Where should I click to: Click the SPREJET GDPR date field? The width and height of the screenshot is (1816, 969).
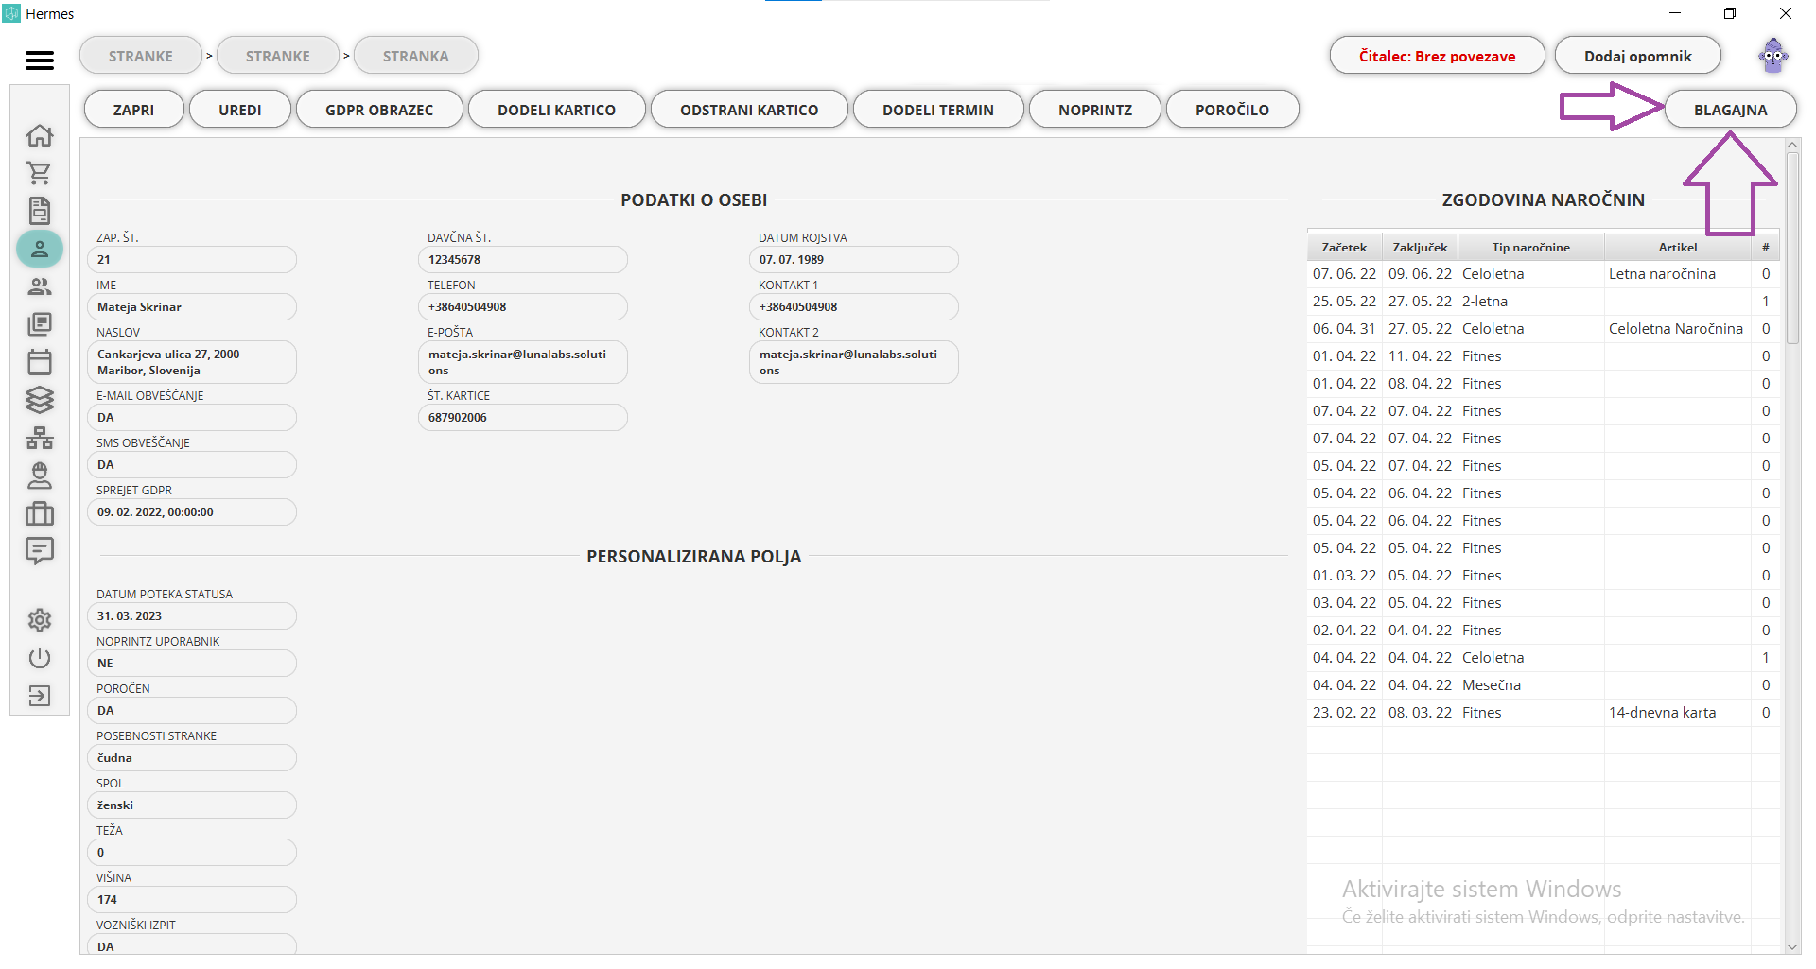(192, 512)
